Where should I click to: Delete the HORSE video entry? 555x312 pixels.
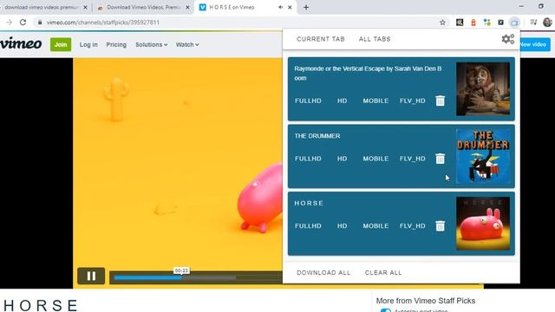tap(440, 225)
